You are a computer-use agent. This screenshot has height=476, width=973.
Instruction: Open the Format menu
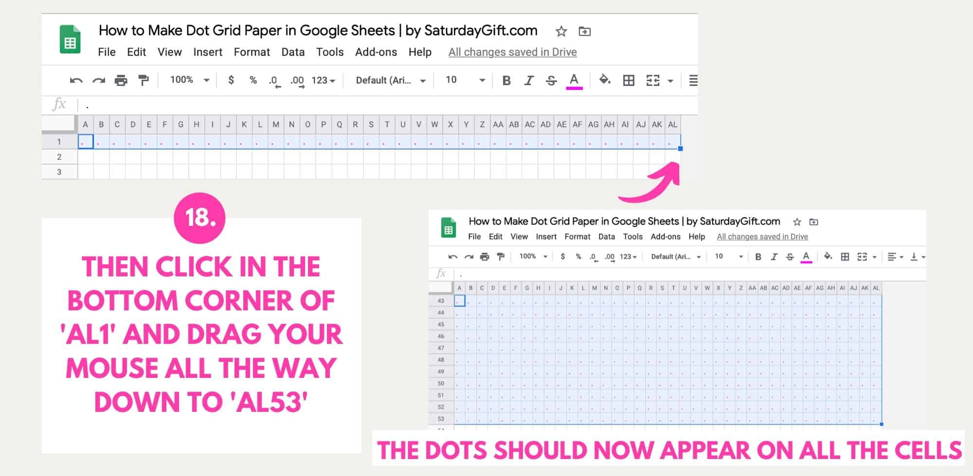[x=252, y=52]
